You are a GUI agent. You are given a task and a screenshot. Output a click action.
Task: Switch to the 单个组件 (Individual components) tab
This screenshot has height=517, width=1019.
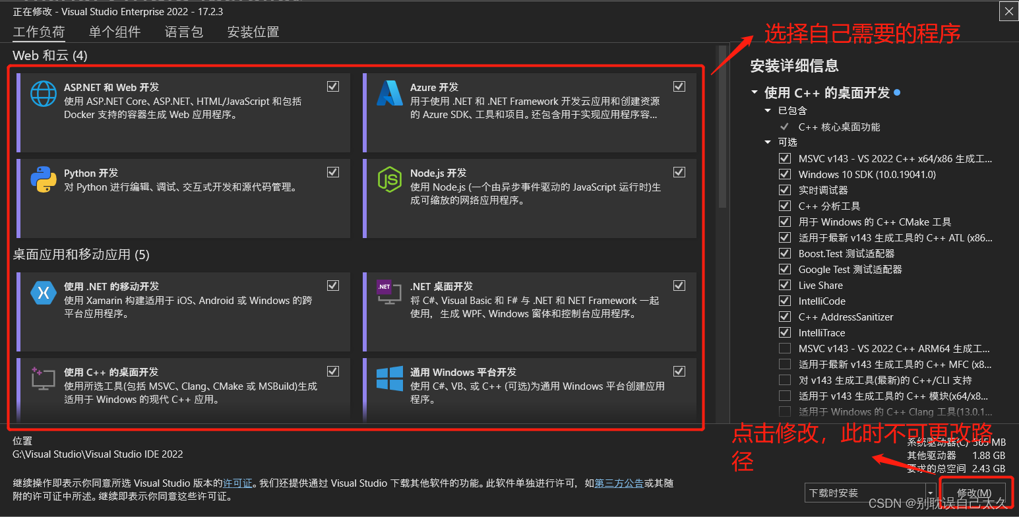point(115,32)
